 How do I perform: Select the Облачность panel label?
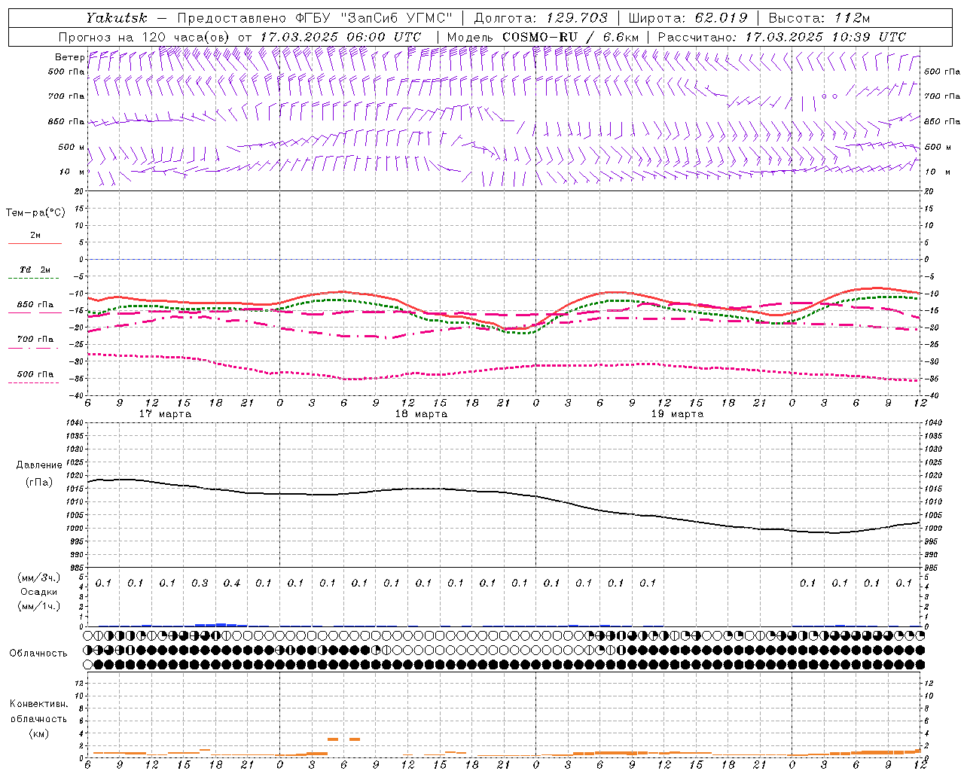pos(38,654)
